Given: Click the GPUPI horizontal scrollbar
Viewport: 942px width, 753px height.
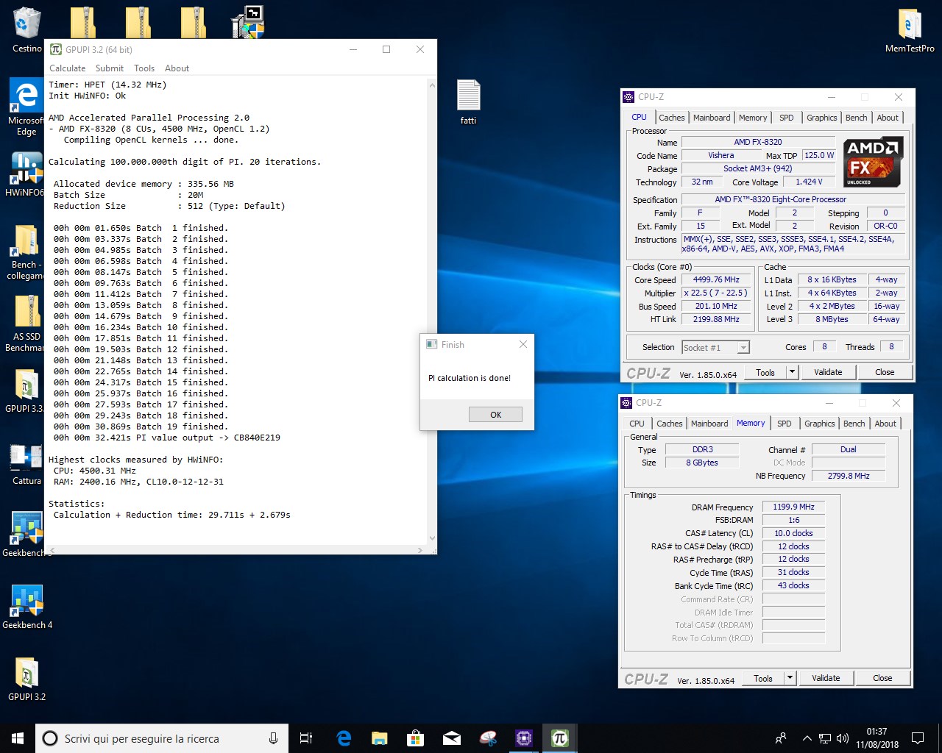Looking at the screenshot, I should pos(235,550).
